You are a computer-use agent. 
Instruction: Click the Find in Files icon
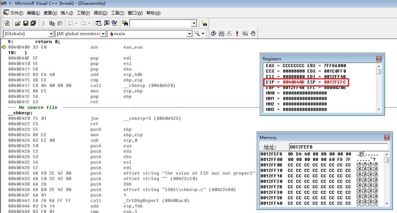point(125,24)
